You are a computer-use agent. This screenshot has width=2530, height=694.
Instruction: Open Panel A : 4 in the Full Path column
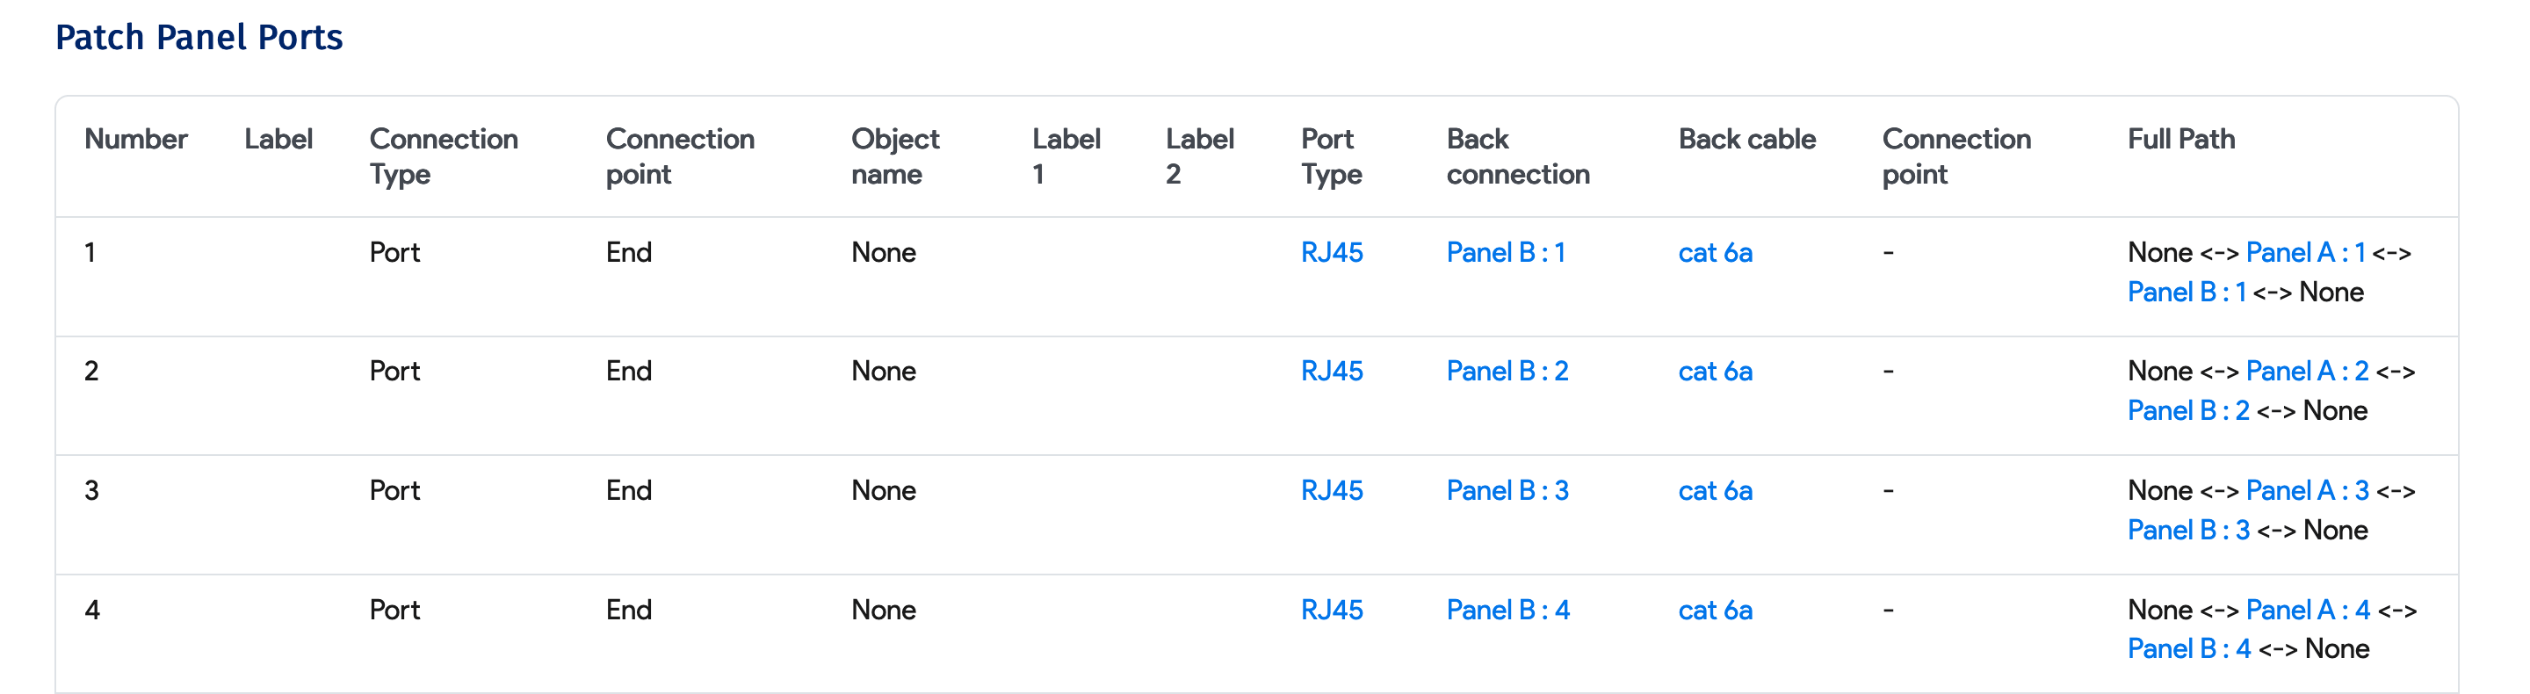(2309, 610)
